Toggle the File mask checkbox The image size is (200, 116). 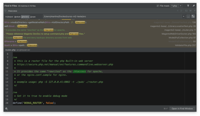click(158, 6)
